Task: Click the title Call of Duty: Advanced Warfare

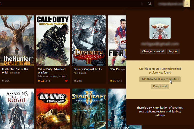Action: click(51, 71)
